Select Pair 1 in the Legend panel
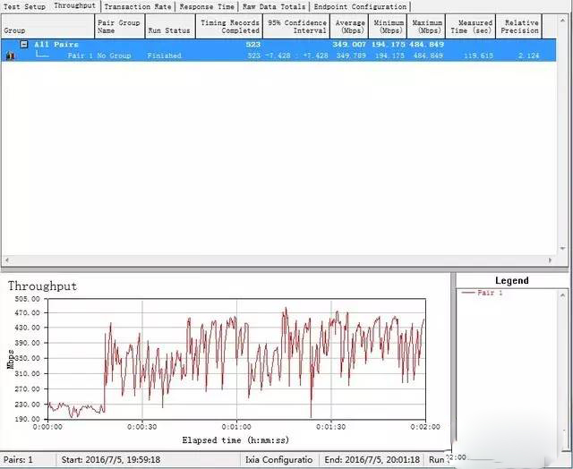The image size is (573, 469). click(490, 293)
